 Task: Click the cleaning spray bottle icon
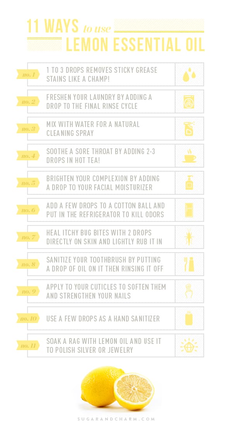189,129
